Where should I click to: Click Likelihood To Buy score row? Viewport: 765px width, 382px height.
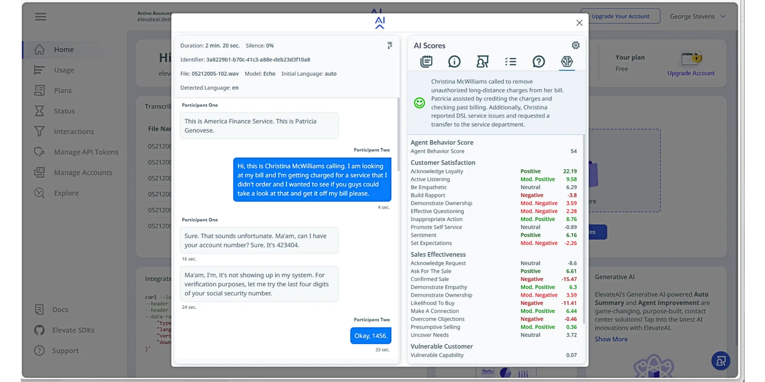point(494,303)
